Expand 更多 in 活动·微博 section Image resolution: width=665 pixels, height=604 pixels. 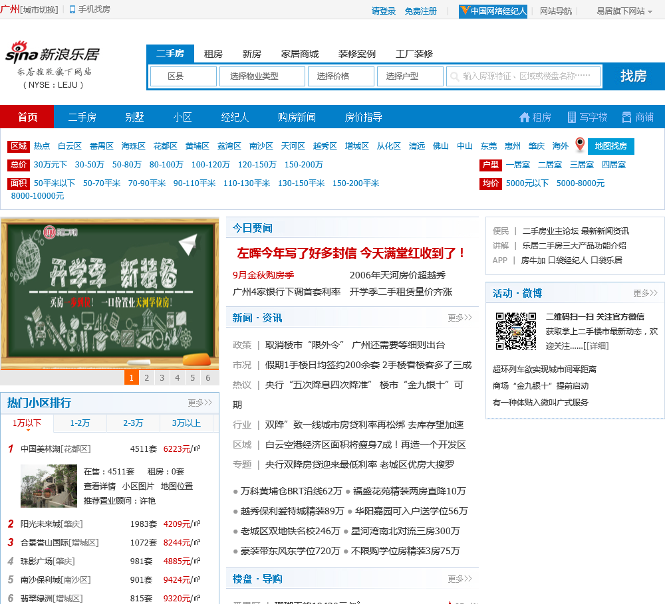click(645, 293)
